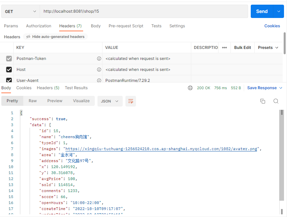Toggle the Postman-Token header checkbox
The image size is (287, 217).
coord(9,59)
